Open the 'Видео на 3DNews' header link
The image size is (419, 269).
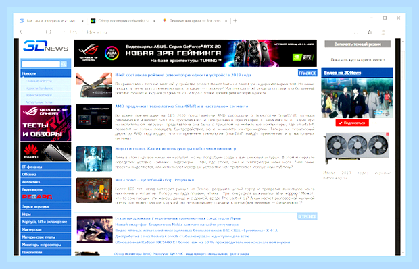click(x=343, y=73)
